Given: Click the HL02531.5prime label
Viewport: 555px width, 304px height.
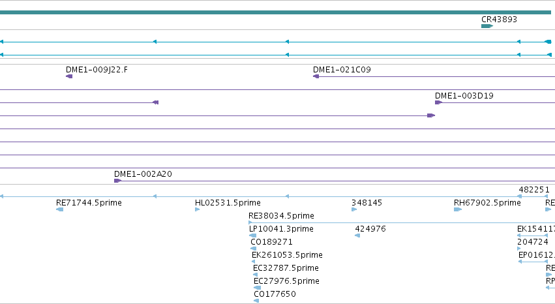Looking at the screenshot, I should [x=228, y=203].
